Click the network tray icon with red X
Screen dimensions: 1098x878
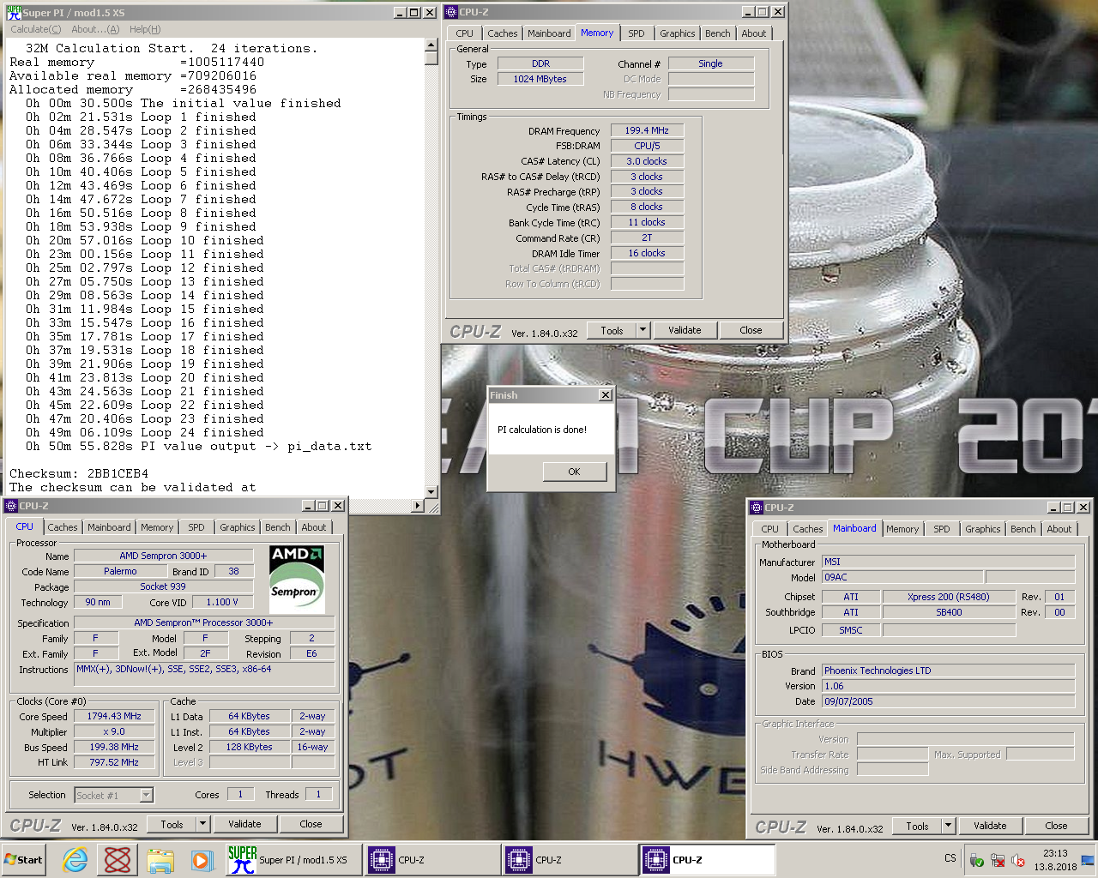point(998,860)
